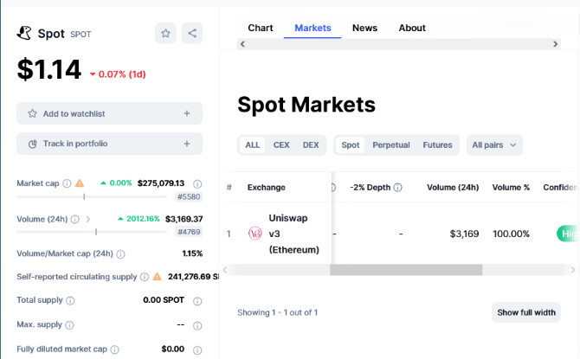Screen dimensions: 580x359
Task: Click info icon right of $0.00
Action: coord(197,350)
